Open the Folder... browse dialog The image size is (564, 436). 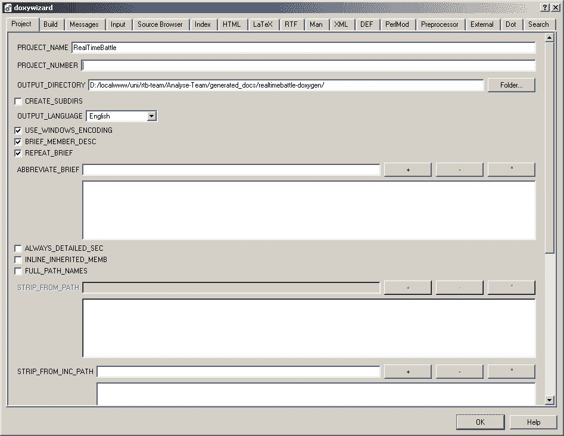pyautogui.click(x=511, y=85)
